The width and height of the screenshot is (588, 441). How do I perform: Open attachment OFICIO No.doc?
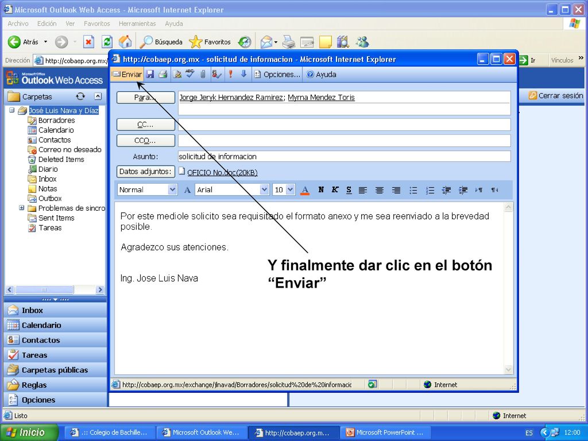pyautogui.click(x=222, y=172)
